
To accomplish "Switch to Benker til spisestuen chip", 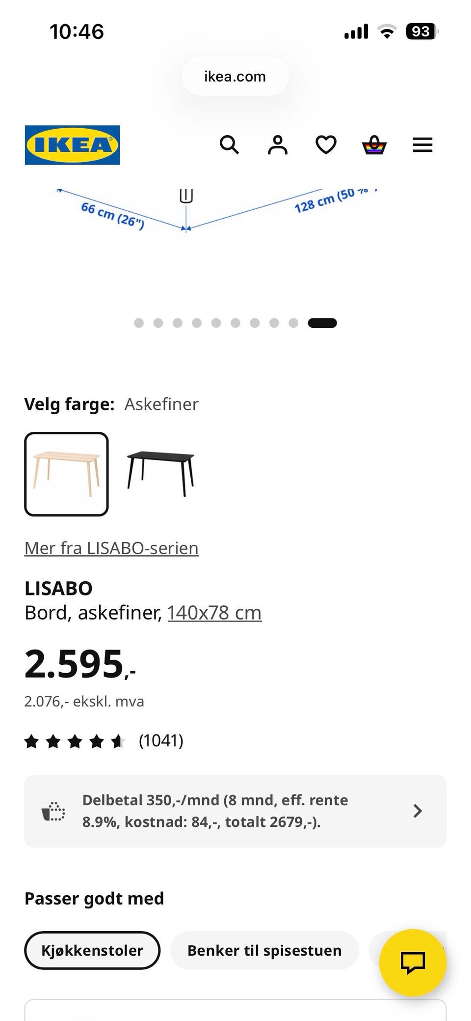I will click(264, 950).
